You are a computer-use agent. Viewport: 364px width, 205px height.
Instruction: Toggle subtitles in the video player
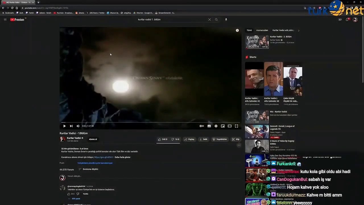(x=209, y=126)
